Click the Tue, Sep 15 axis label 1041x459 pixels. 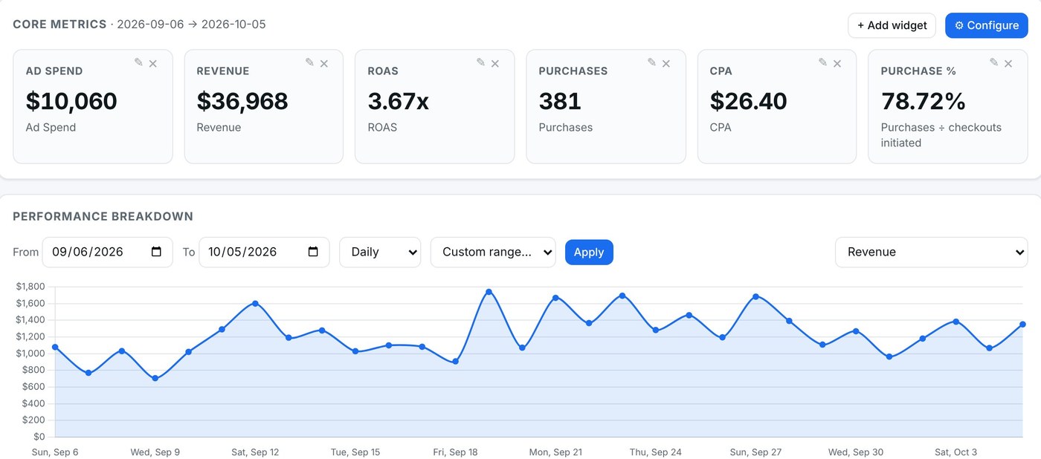pyautogui.click(x=355, y=452)
